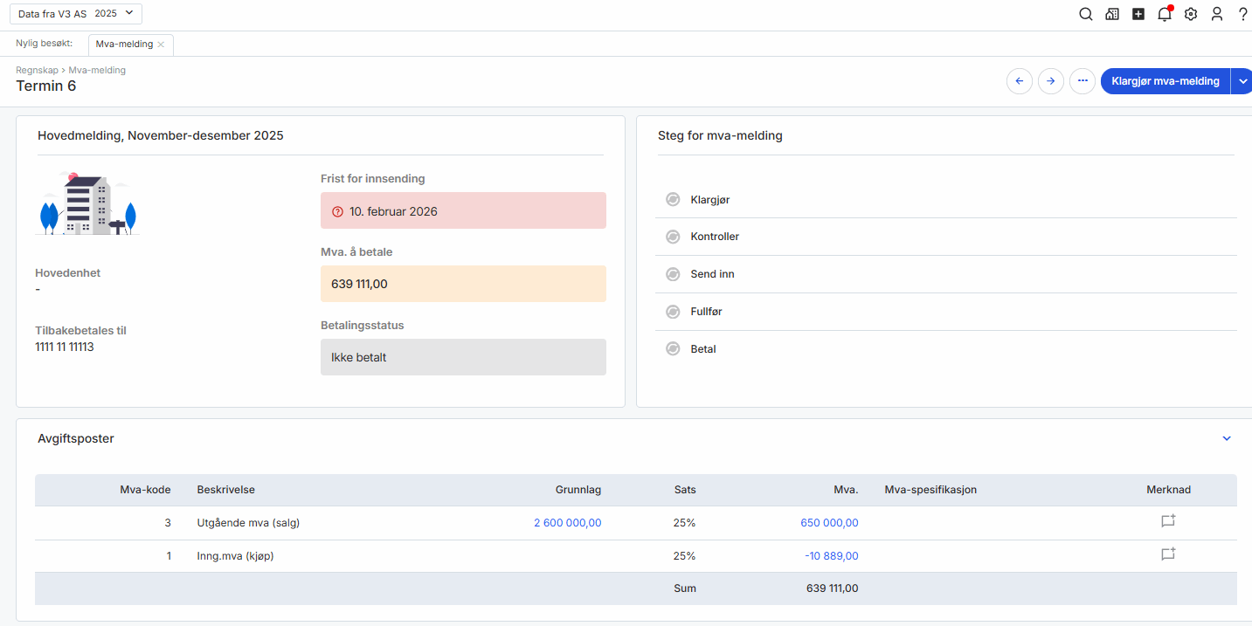This screenshot has width=1252, height=626.
Task: Click the plus create-new icon
Action: 1138,14
